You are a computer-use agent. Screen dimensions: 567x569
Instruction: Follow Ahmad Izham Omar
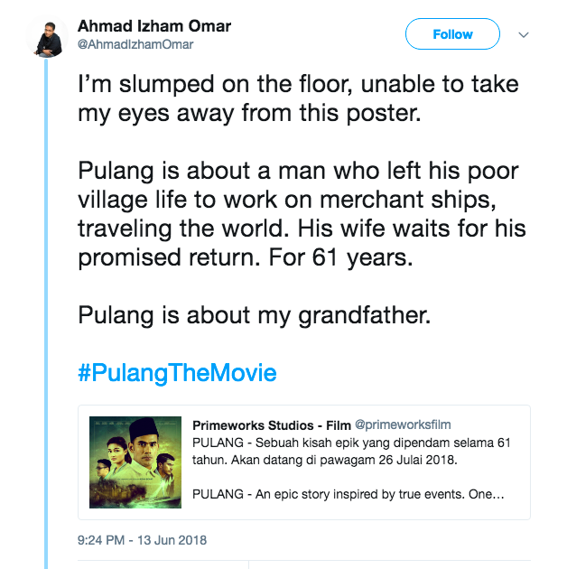click(x=452, y=34)
